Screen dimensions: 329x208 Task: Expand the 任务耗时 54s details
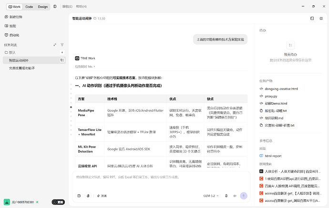pyautogui.click(x=85, y=67)
